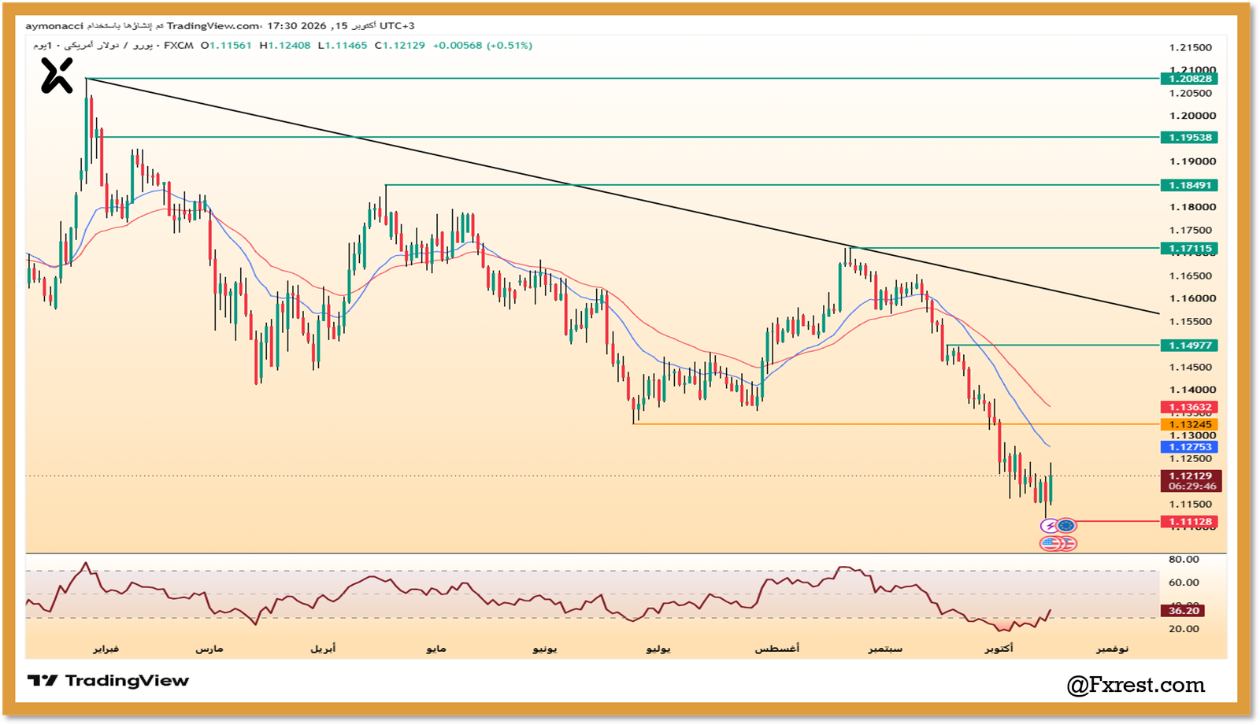1260x725 pixels.
Task: Click the 1.16000 price axis tick
Action: (x=1192, y=299)
